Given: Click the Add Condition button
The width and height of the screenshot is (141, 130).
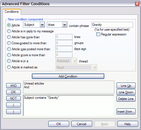Looking at the screenshot, I should [x=68, y=76].
